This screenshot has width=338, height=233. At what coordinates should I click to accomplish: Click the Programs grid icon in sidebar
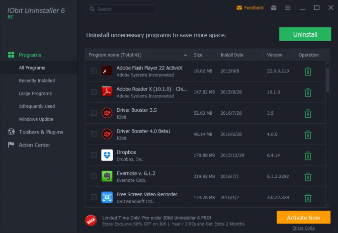click(x=11, y=55)
